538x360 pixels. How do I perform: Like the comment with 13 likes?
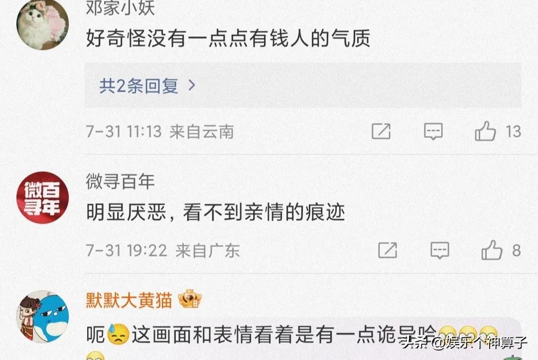tap(486, 131)
